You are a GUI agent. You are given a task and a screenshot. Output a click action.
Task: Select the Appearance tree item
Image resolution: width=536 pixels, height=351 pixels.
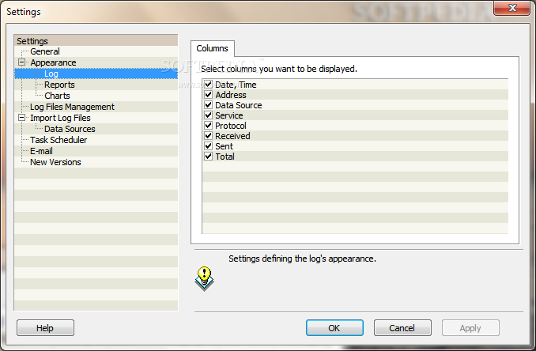[53, 62]
